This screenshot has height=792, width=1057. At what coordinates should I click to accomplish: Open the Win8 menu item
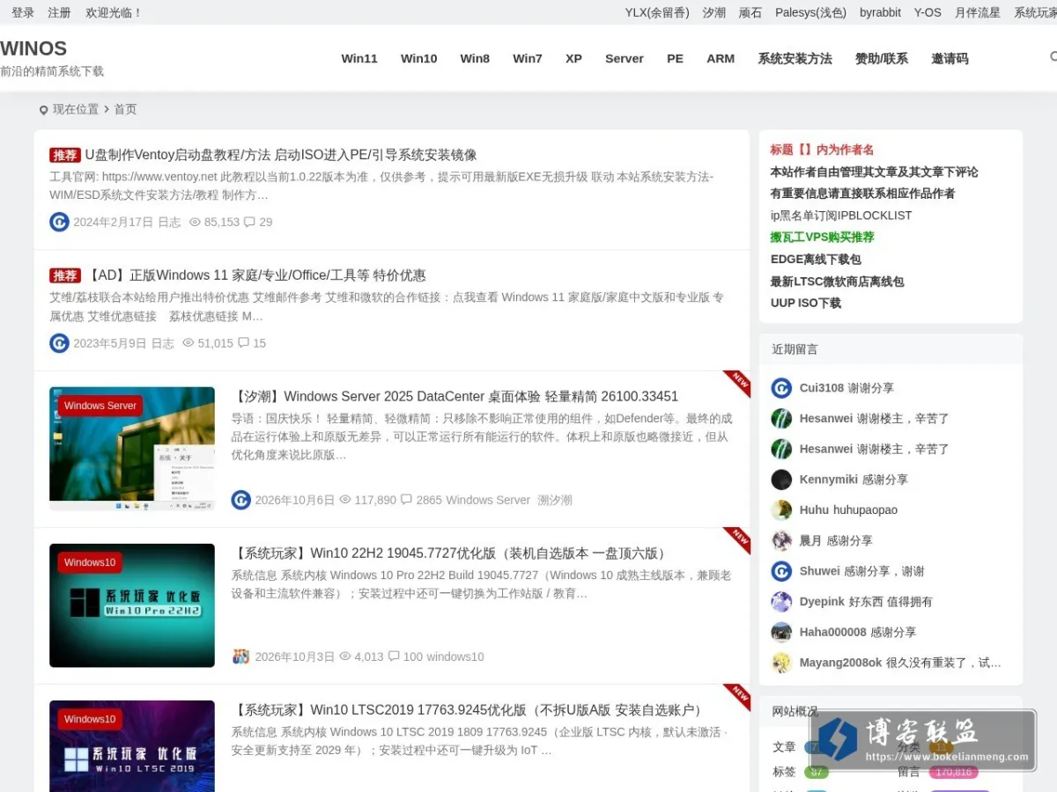(475, 58)
